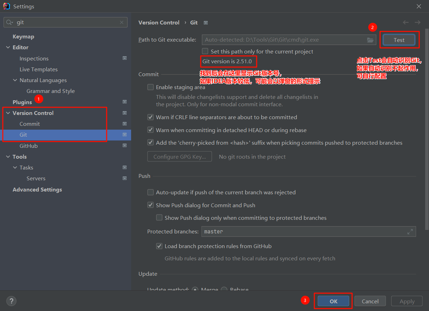Click 'Version Control' in the breadcrumb
Screen dimensions: 429x311
click(x=159, y=22)
